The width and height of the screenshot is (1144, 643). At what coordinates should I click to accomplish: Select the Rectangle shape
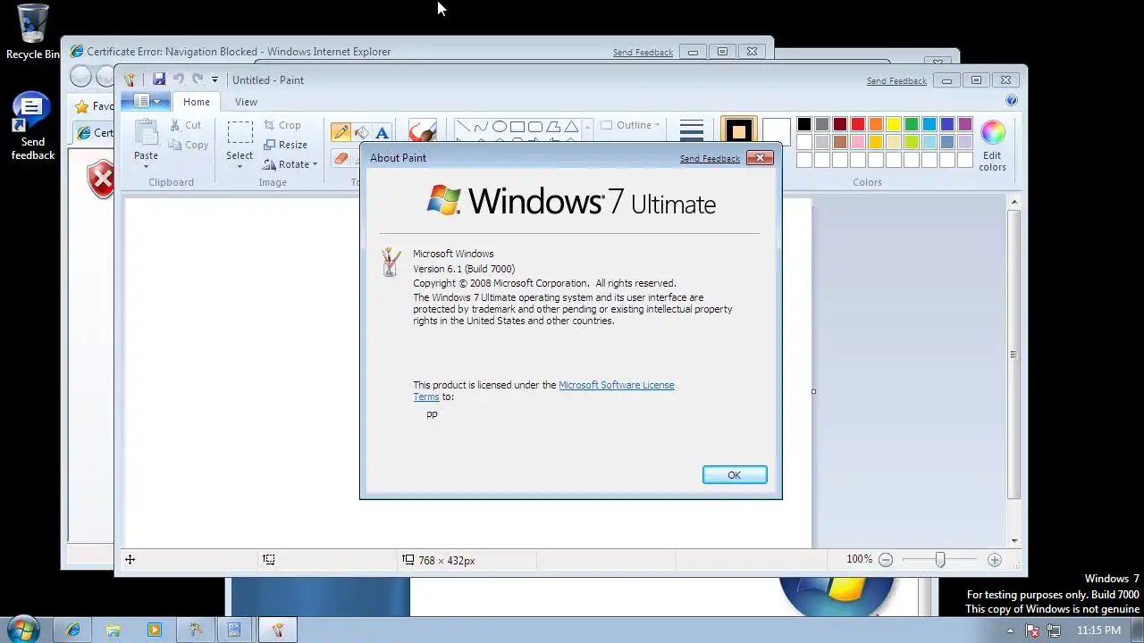pyautogui.click(x=517, y=126)
